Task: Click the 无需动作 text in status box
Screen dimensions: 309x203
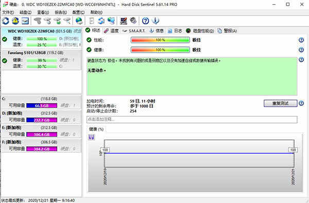Action: [x=97, y=71]
